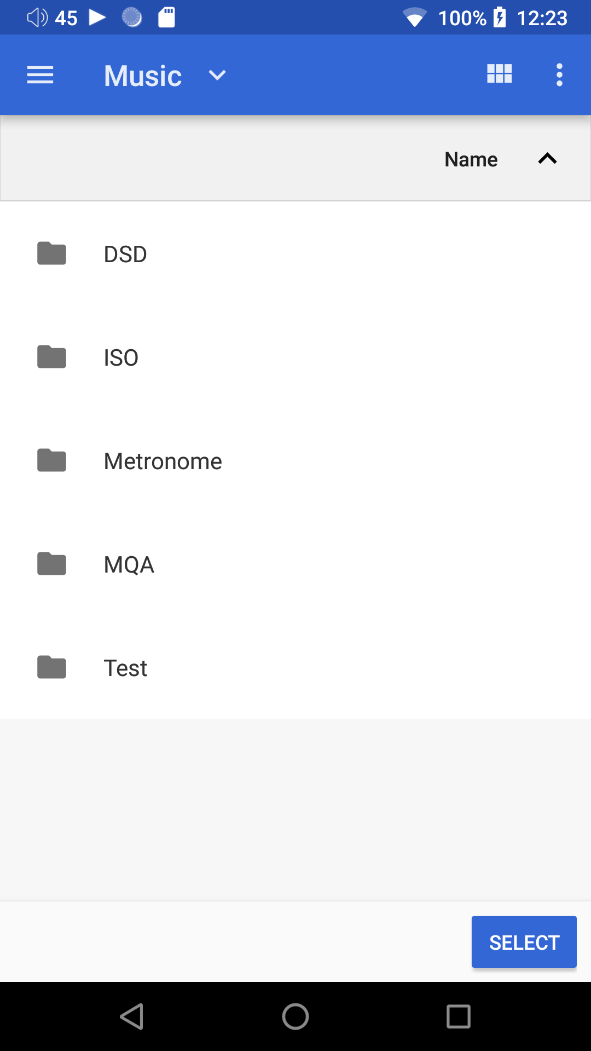Viewport: 591px width, 1051px height.
Task: Tap the Android home circle button
Action: click(x=296, y=1017)
